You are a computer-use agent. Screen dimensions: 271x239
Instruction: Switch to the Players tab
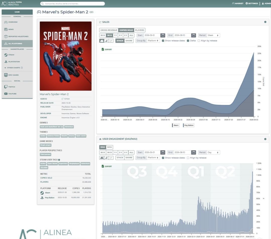click(x=140, y=30)
